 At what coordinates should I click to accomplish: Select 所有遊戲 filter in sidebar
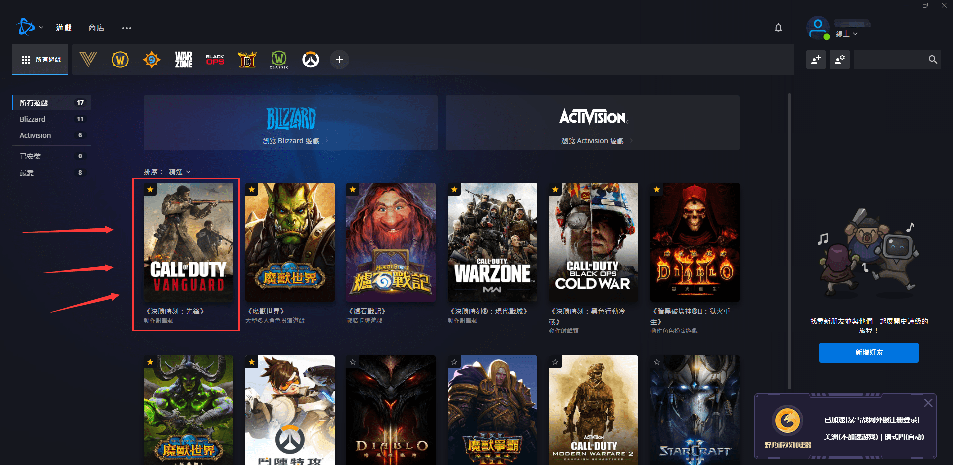pyautogui.click(x=52, y=103)
